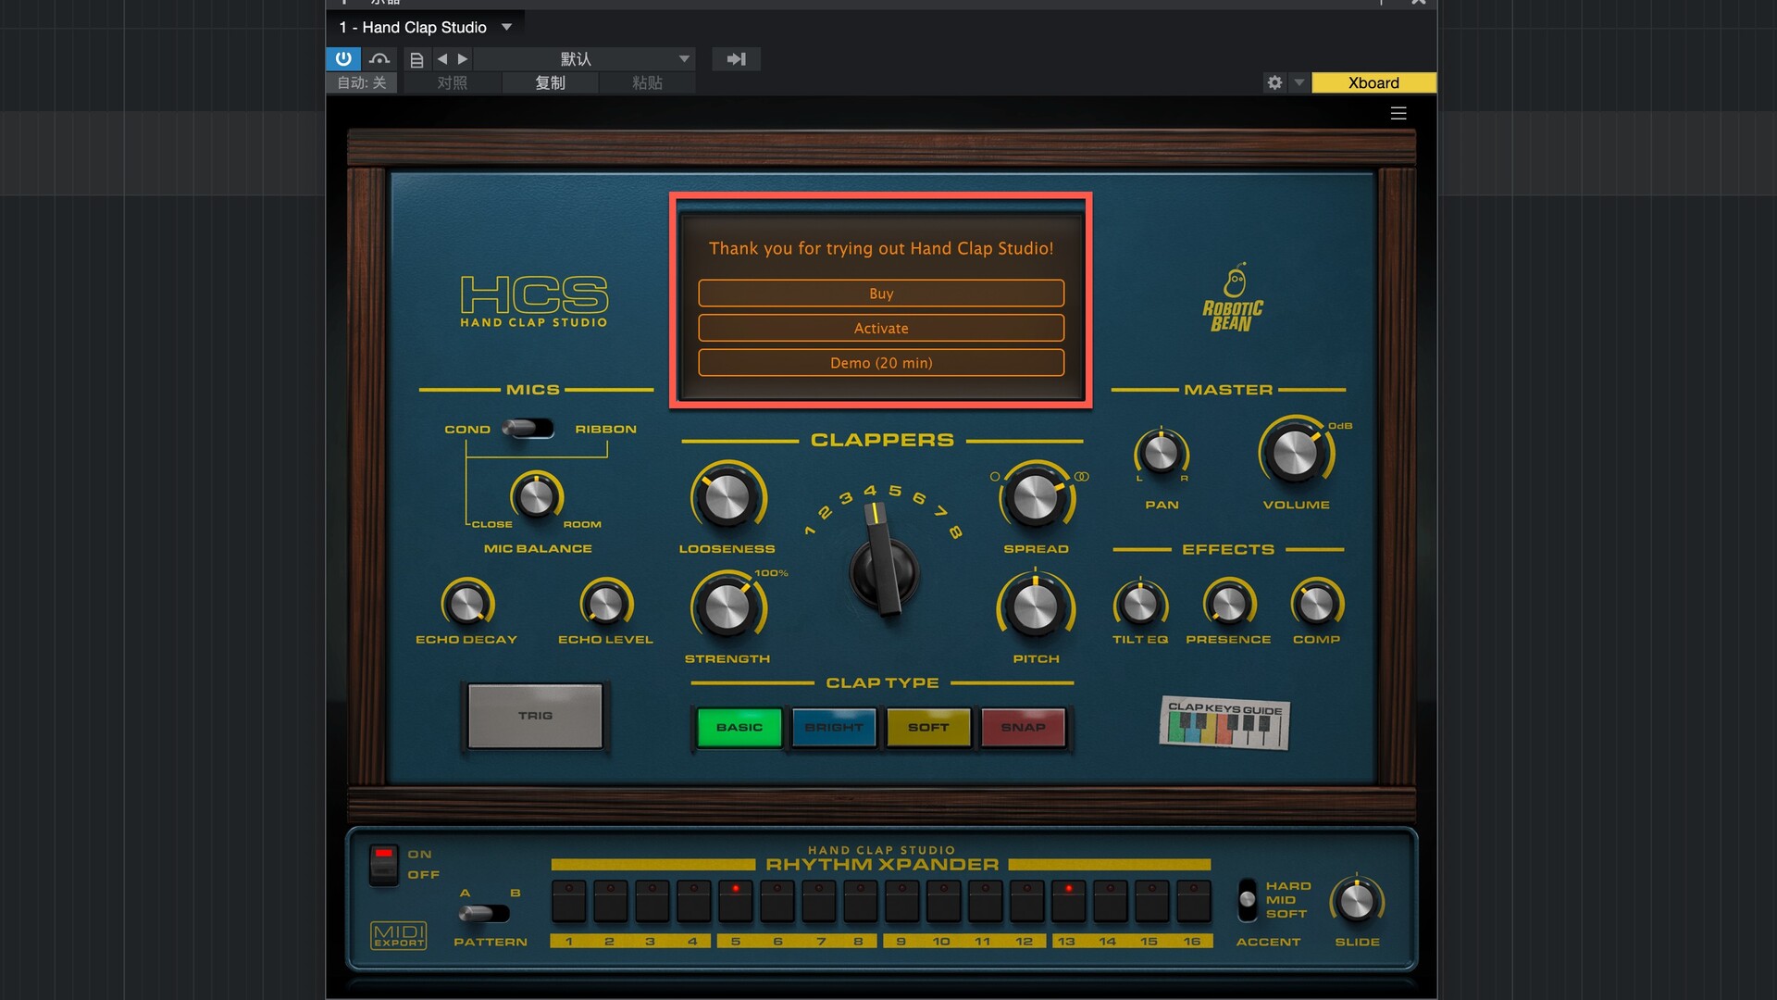Toggle sequencer step 3
Screen dimensions: 1777x1000
pyautogui.click(x=652, y=901)
